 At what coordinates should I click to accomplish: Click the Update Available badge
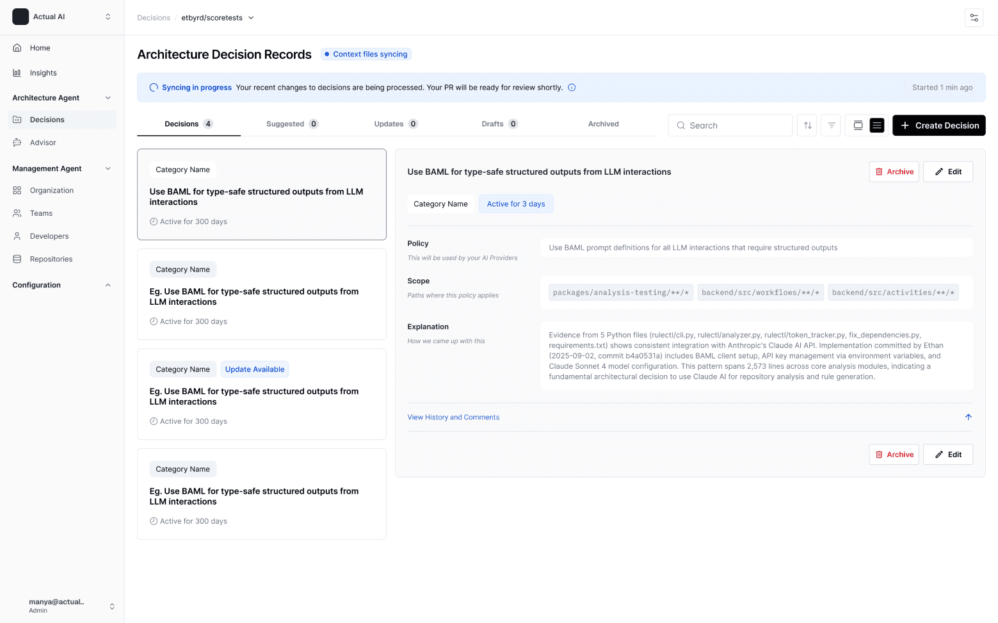click(255, 369)
